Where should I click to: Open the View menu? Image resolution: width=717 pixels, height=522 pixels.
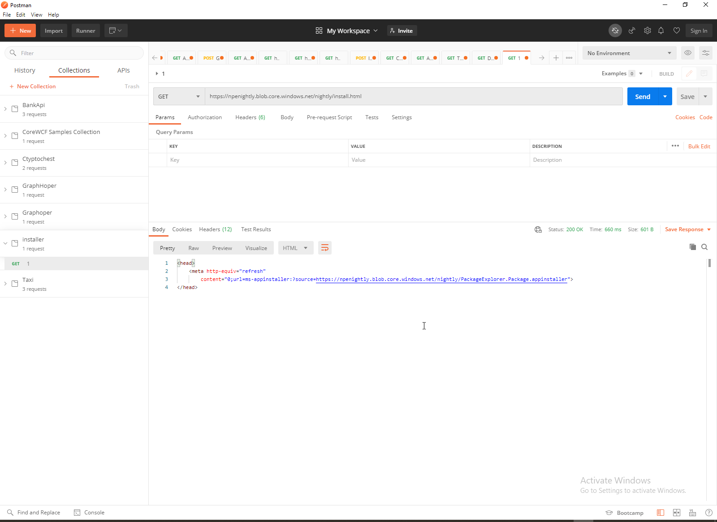pyautogui.click(x=37, y=15)
